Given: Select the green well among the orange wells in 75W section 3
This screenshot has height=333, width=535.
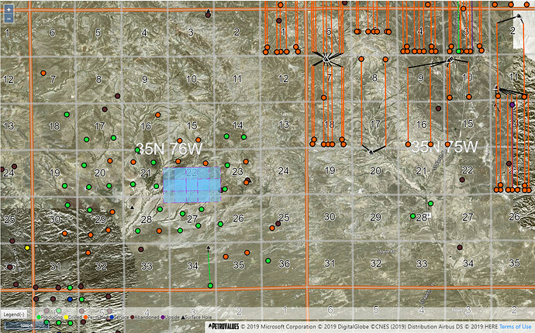Looking at the screenshot, I should tap(459, 51).
